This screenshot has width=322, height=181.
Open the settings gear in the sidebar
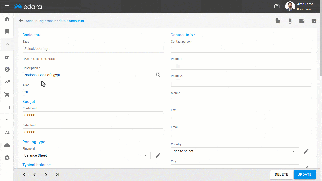click(7, 158)
